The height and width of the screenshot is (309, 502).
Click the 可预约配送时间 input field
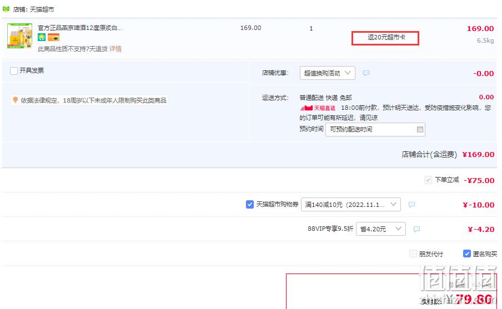click(375, 129)
